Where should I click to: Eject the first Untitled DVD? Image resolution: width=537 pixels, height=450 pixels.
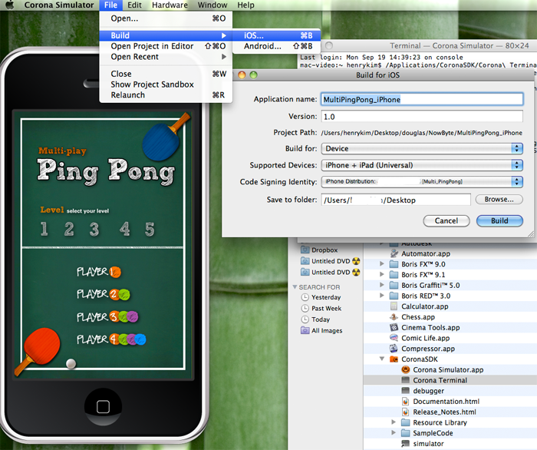(x=356, y=261)
